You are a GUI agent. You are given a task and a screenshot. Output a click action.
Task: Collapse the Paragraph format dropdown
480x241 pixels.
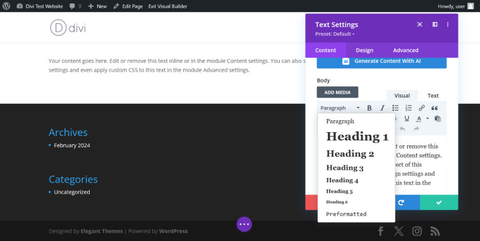click(x=340, y=108)
